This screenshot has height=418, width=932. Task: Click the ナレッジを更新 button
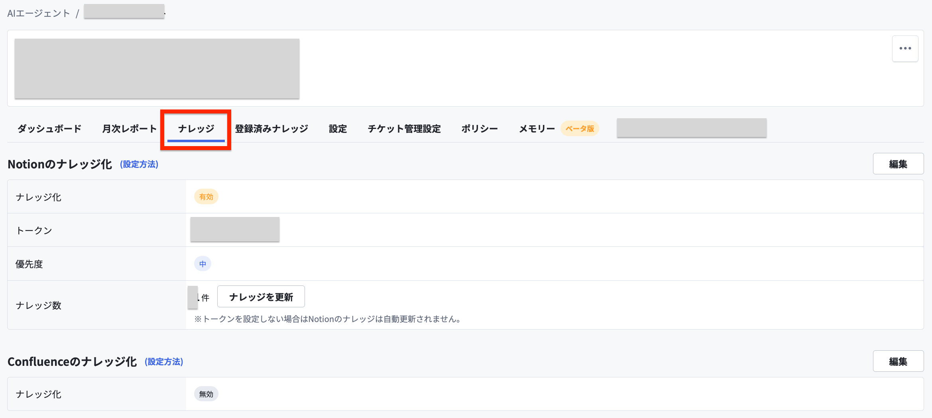[261, 297]
